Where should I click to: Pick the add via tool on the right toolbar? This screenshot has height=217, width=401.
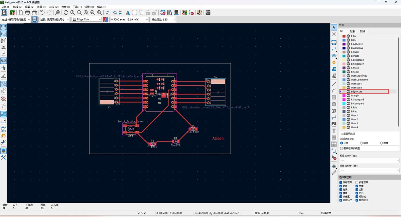pos(334,62)
